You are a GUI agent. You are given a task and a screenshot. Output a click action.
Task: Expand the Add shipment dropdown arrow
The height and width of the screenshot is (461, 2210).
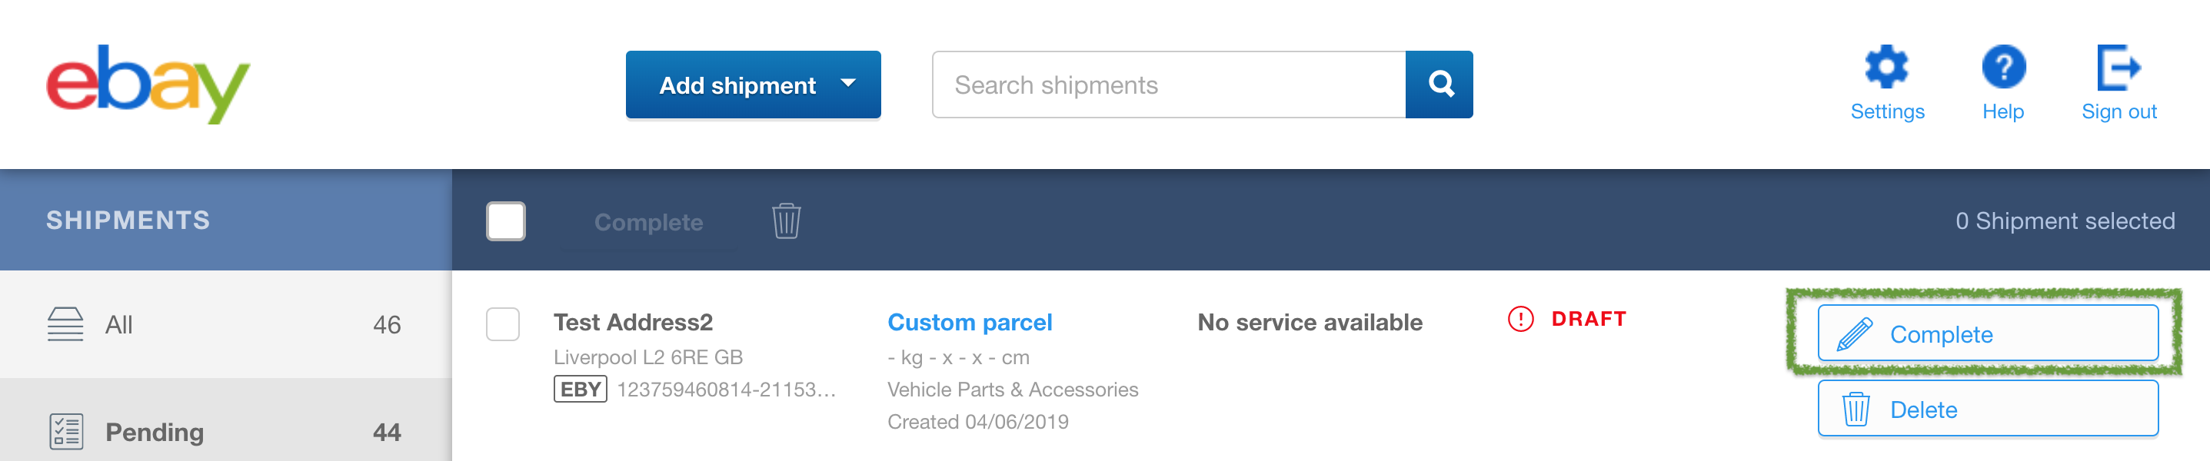pos(848,83)
